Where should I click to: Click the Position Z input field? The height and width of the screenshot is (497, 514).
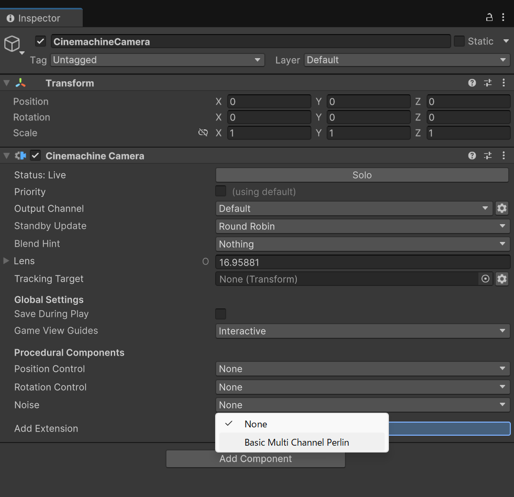point(468,102)
